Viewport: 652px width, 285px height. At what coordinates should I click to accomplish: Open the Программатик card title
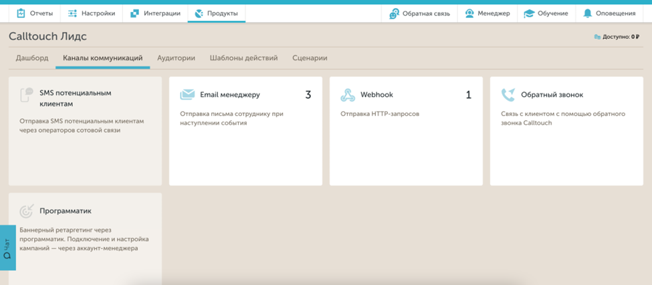click(66, 211)
